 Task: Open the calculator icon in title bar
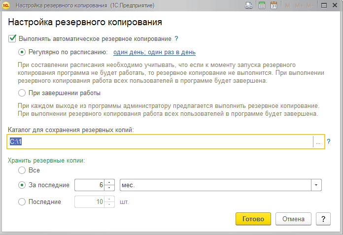(x=262, y=5)
